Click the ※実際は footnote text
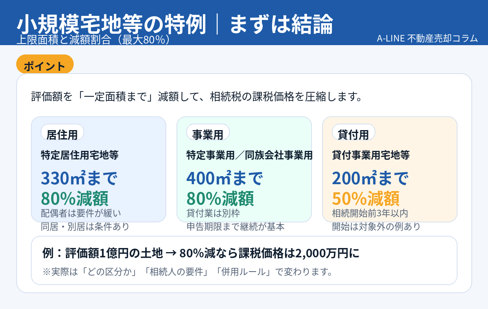Image resolution: width=488 pixels, height=309 pixels. (x=187, y=271)
